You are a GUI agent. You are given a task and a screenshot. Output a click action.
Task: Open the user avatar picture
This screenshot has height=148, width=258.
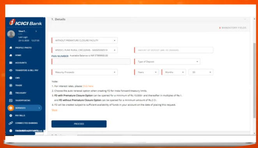click(x=11, y=34)
